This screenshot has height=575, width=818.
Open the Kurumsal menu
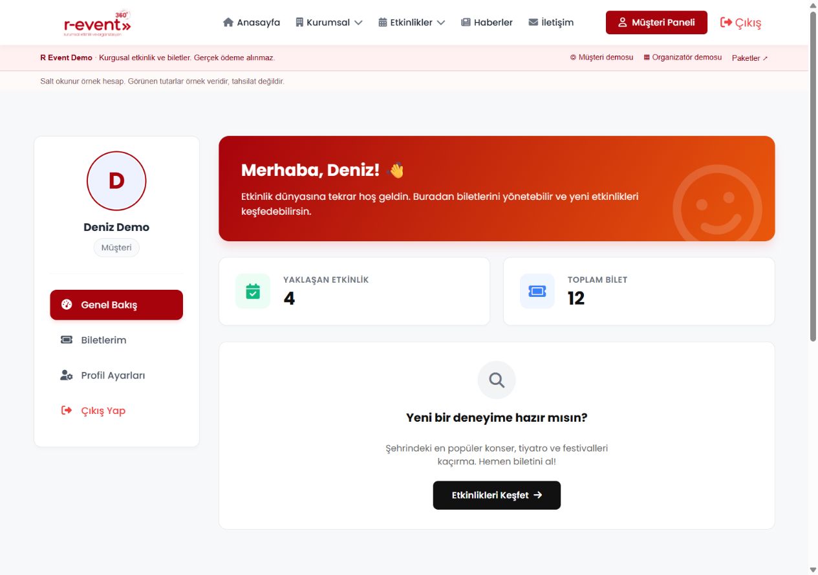(x=329, y=22)
